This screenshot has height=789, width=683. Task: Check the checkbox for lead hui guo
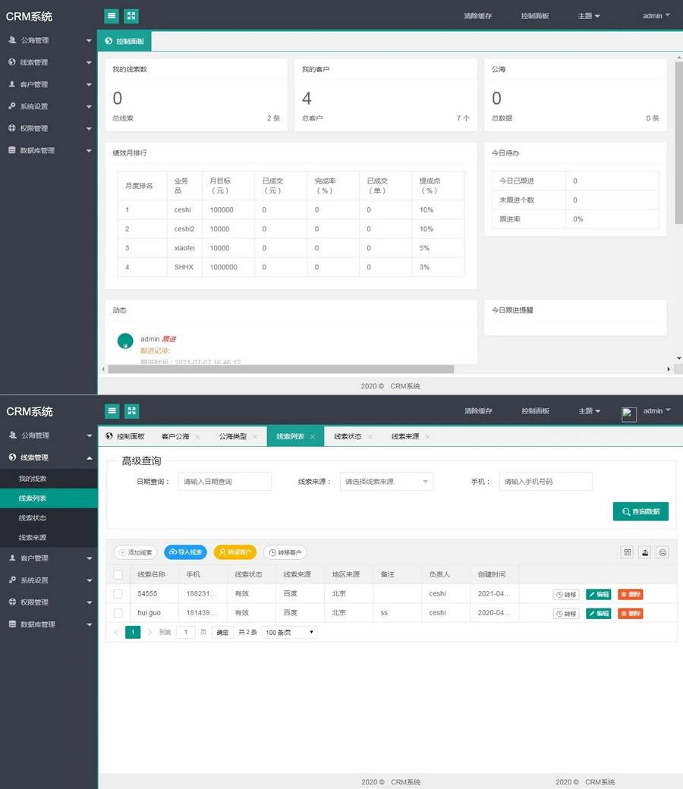pos(118,613)
